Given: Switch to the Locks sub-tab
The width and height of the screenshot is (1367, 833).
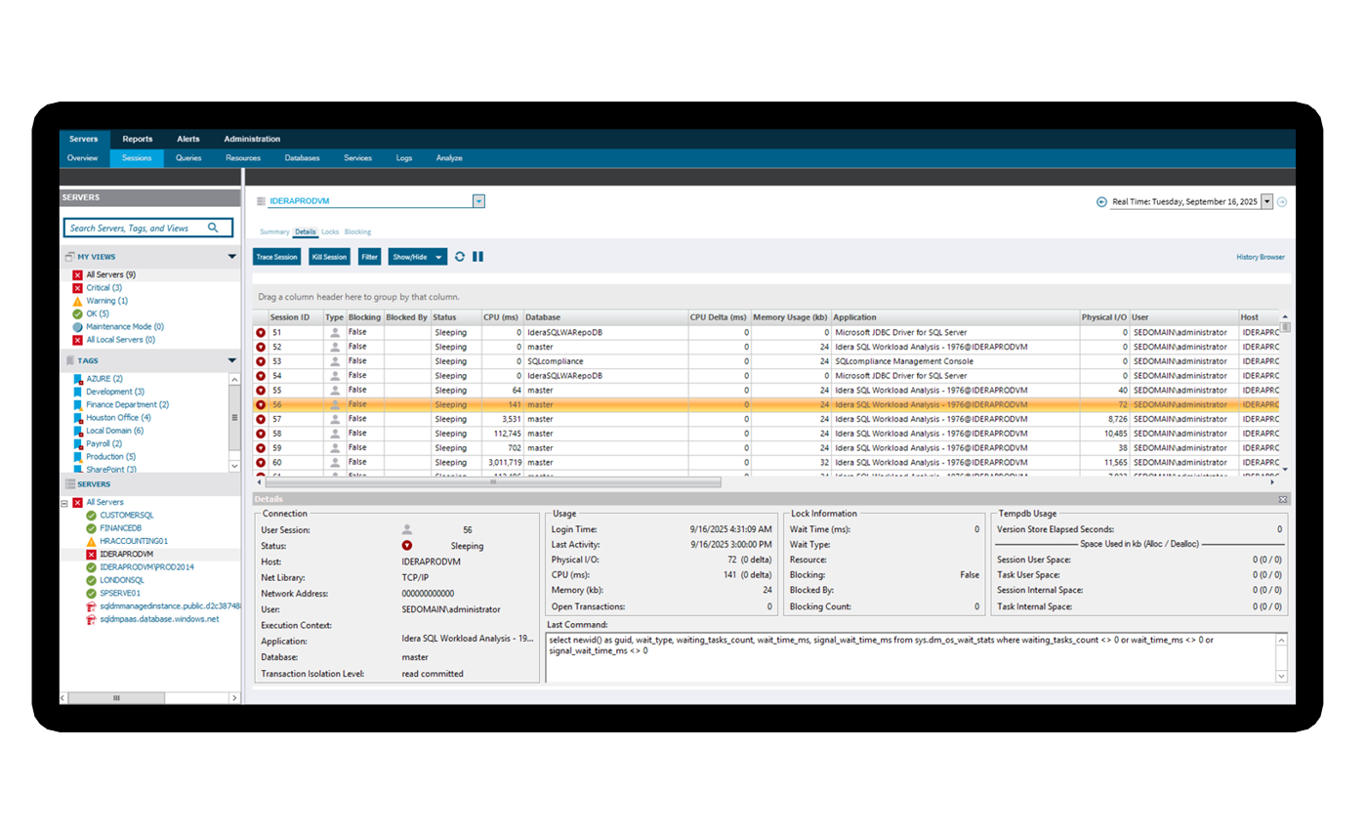Looking at the screenshot, I should pyautogui.click(x=330, y=231).
